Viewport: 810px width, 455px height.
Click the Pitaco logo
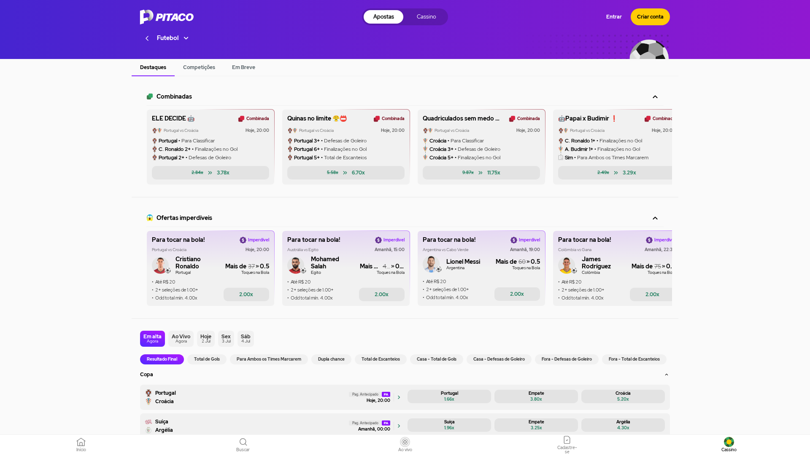tap(167, 17)
